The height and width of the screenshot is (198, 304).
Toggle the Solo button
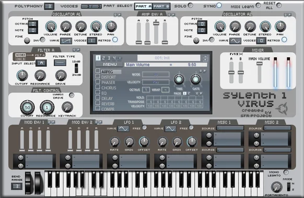point(190,5)
